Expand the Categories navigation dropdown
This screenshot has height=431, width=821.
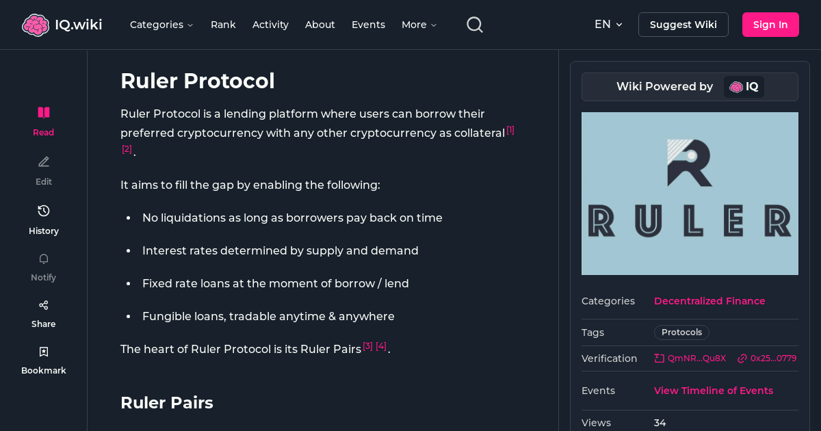click(161, 25)
